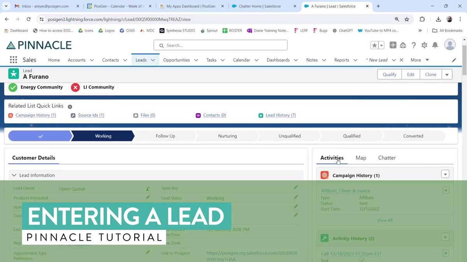Open the Affiliate_Oliver & Hance row dropdown
Image resolution: width=467 pixels, height=262 pixels.
[446, 190]
